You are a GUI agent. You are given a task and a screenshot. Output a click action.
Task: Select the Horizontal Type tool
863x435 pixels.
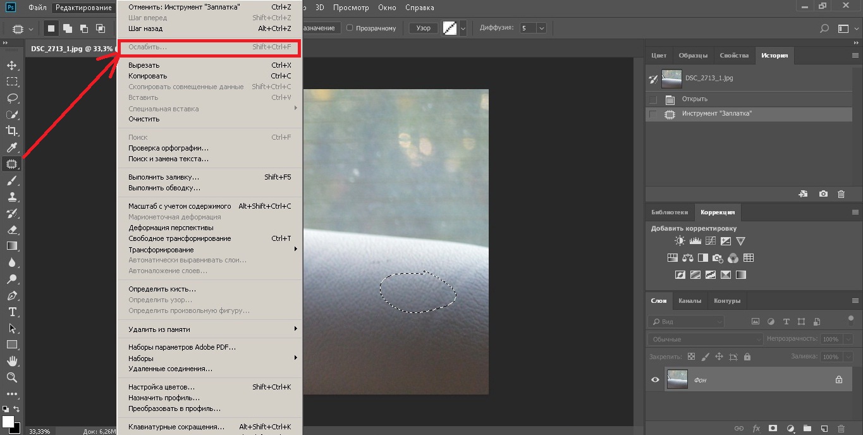point(12,312)
